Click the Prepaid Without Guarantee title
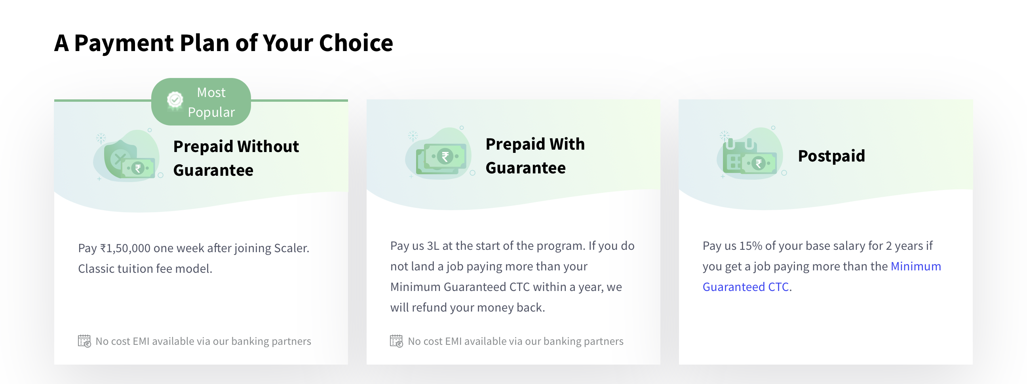 [x=236, y=158]
